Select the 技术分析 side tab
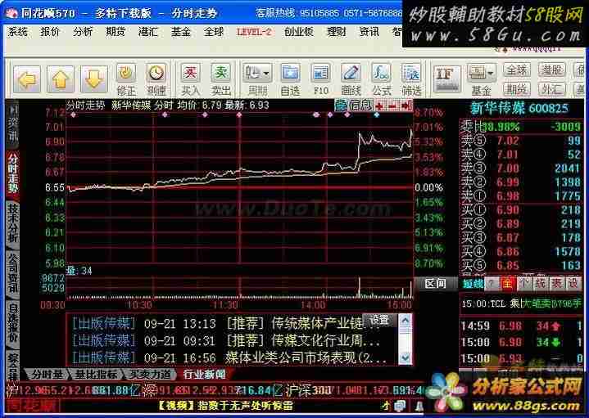Viewport: 589px width, 418px height. (13, 223)
